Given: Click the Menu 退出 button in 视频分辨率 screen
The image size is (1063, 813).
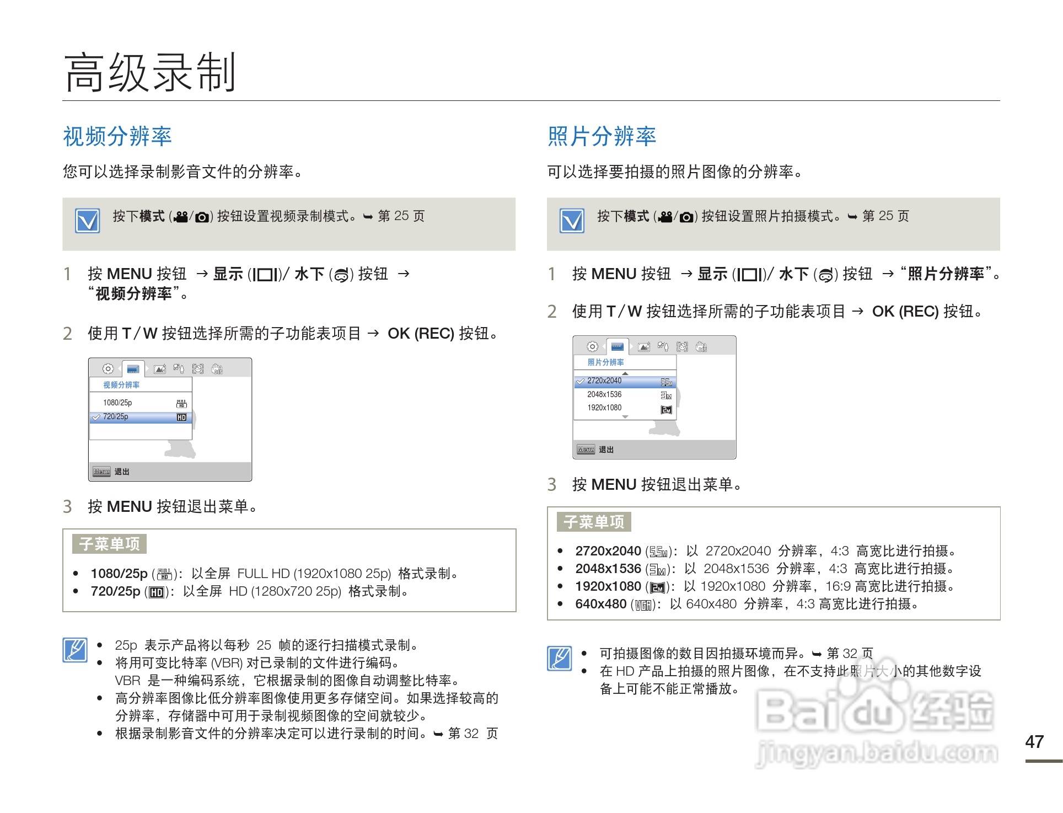Looking at the screenshot, I should pos(111,472).
